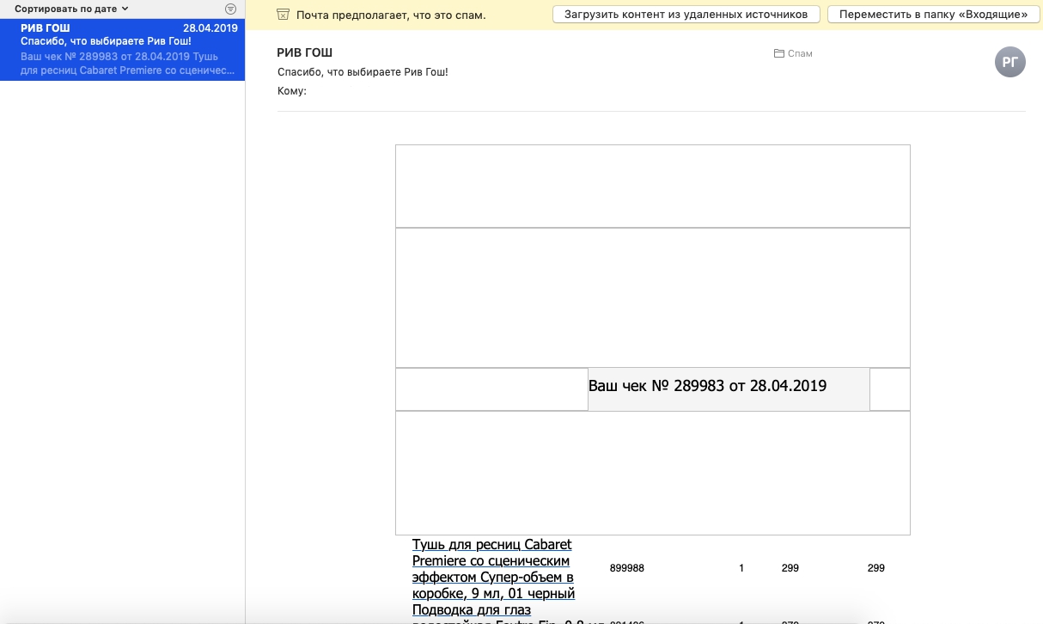Click the sender name РИВ ГОШ in header
The width and height of the screenshot is (1043, 624).
[304, 53]
